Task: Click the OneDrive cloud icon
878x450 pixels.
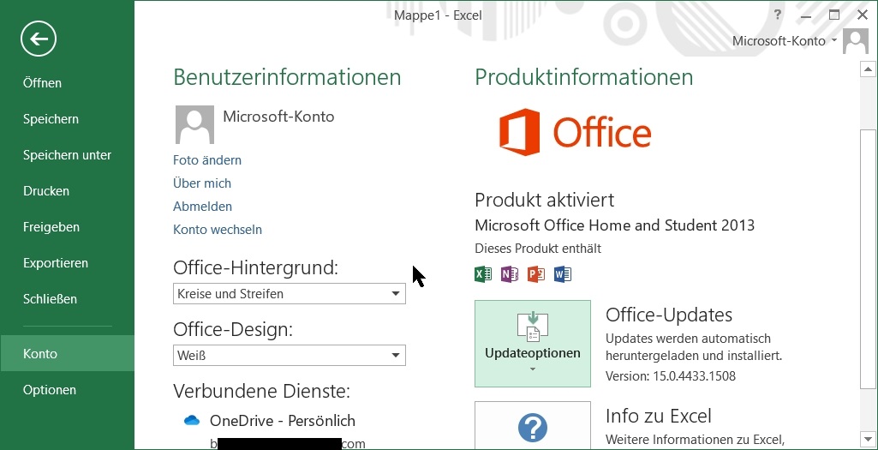Action: tap(192, 421)
